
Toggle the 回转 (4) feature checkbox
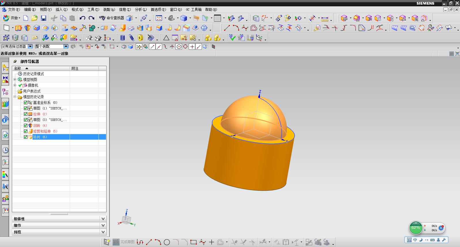(26, 126)
